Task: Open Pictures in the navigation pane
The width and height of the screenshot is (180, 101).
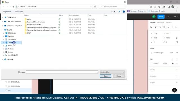Action: pos(11,49)
